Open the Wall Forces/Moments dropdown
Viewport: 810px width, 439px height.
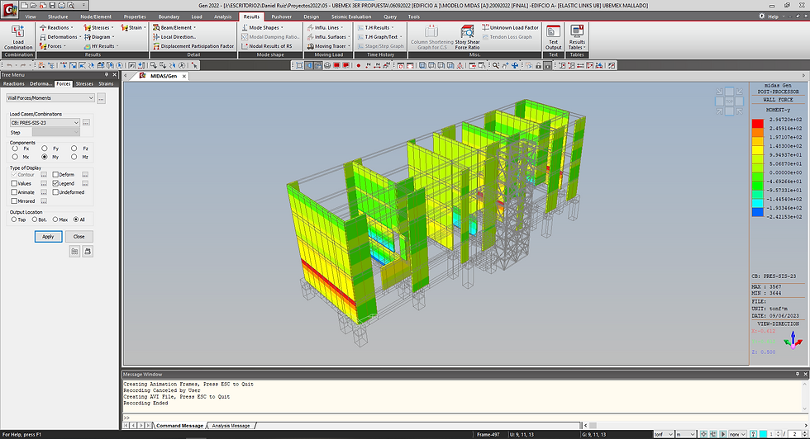tap(50, 97)
